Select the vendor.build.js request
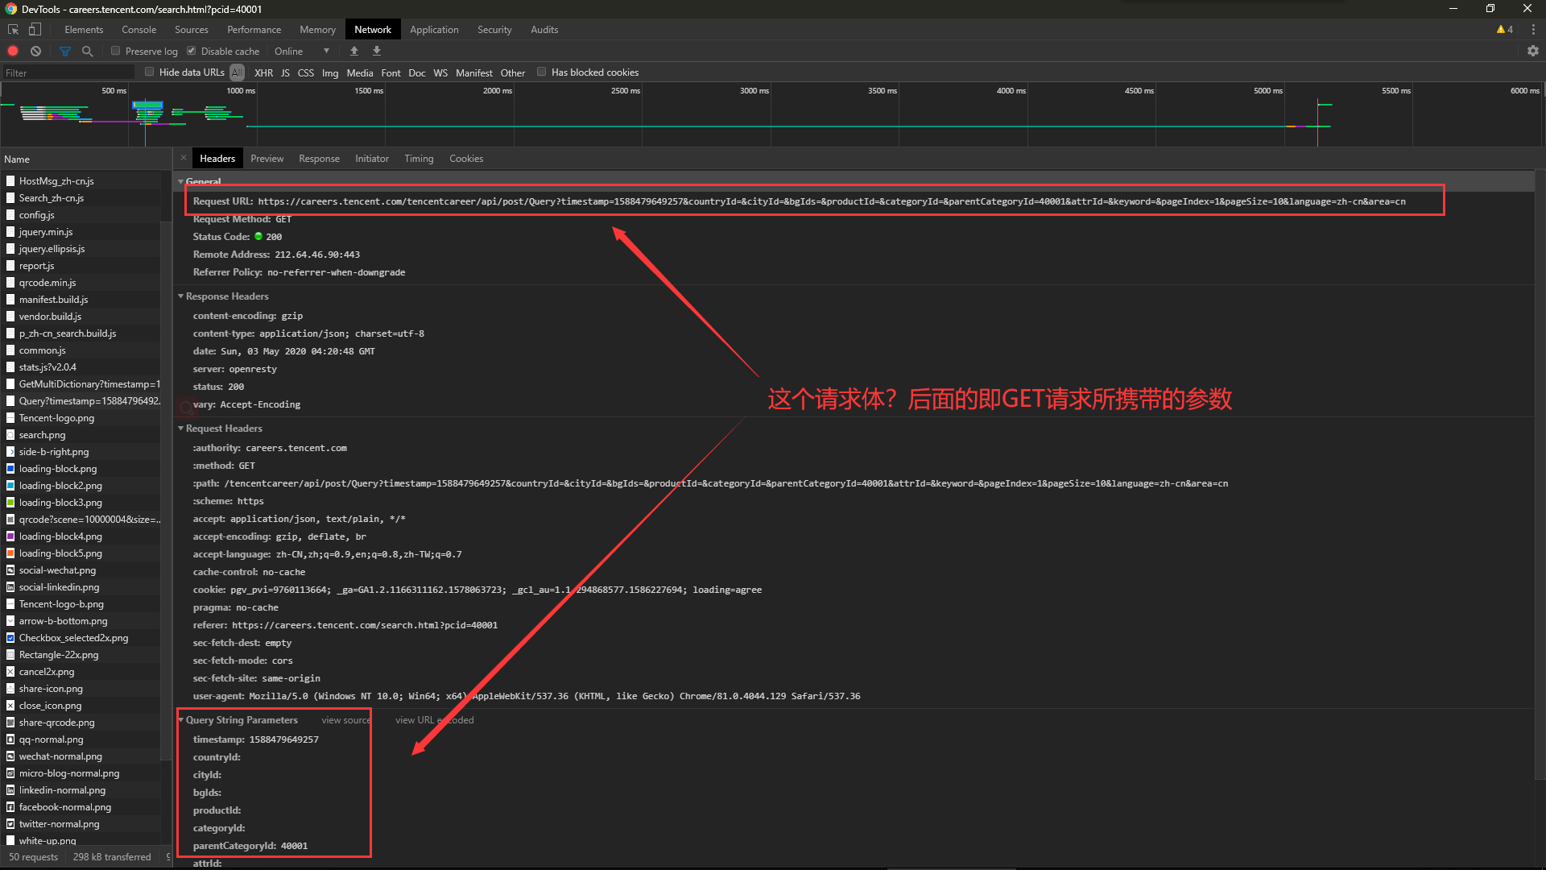This screenshot has height=870, width=1546. pyautogui.click(x=81, y=317)
